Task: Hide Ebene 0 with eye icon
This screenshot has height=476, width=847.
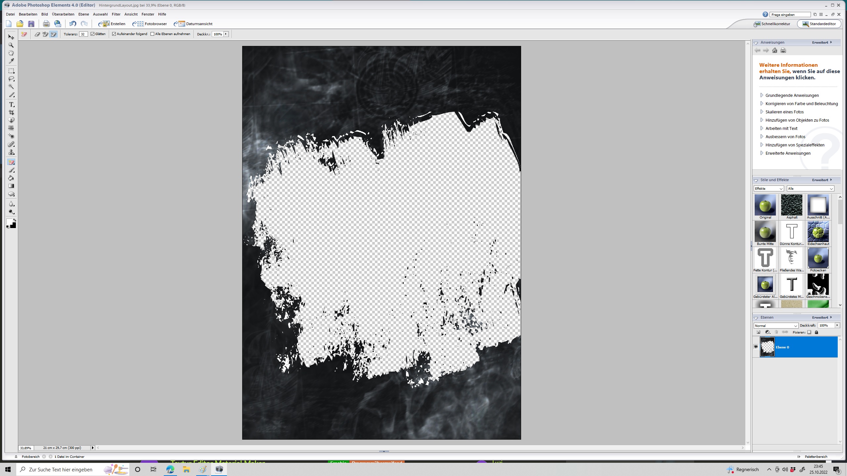Action: click(x=756, y=347)
